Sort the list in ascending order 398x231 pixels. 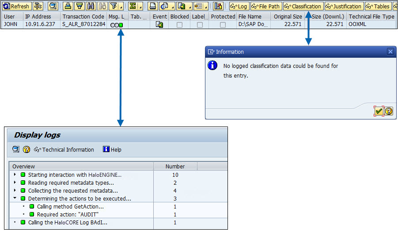[68, 6]
